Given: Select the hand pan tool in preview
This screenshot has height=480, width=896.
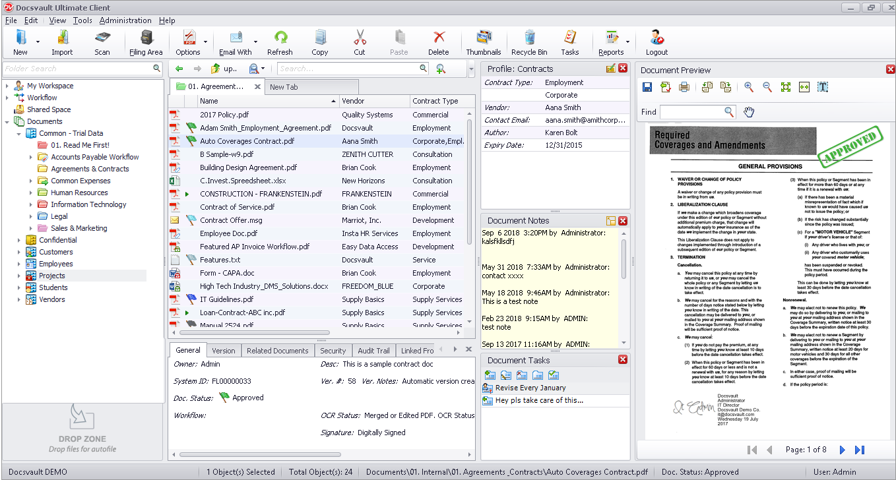Looking at the screenshot, I should (x=749, y=112).
